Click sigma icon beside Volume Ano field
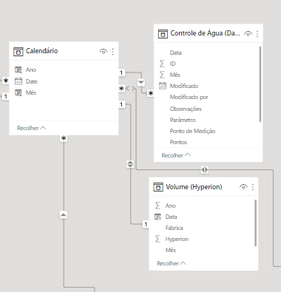281x292 pixels. point(158,206)
